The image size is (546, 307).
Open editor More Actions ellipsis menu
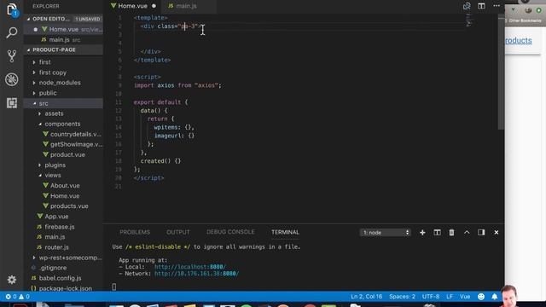click(x=497, y=6)
